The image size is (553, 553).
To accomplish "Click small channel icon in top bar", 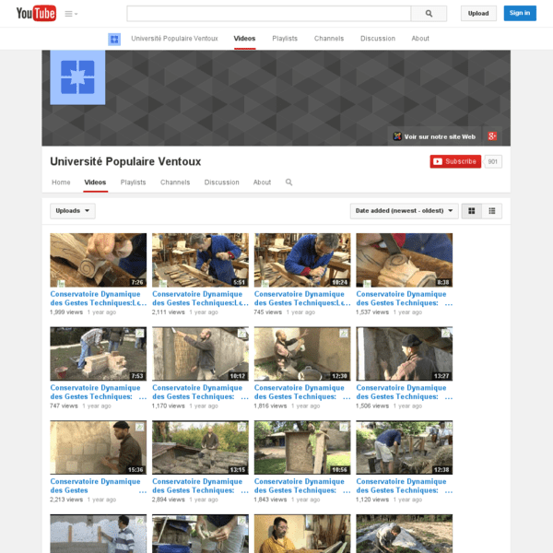I will click(x=114, y=39).
